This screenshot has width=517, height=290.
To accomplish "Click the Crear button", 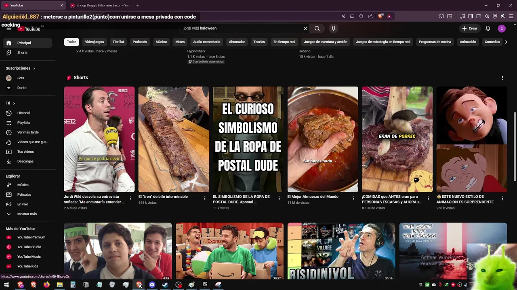I will pyautogui.click(x=470, y=28).
